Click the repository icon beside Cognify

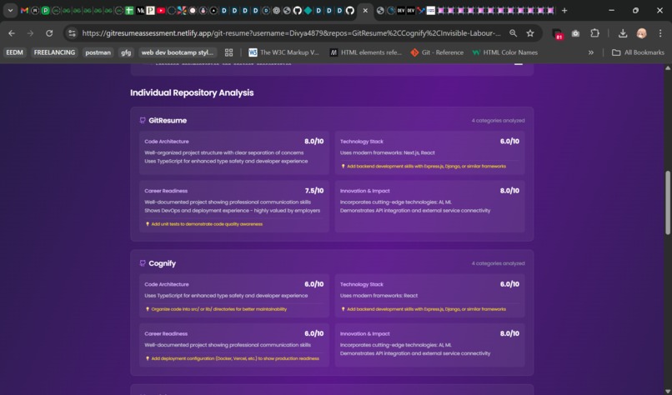click(143, 263)
